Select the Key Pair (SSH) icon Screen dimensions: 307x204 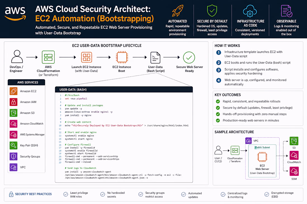click(13, 146)
